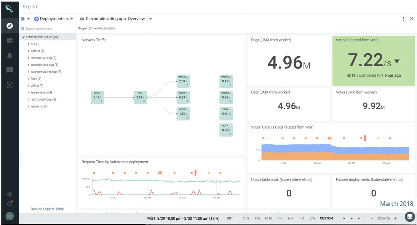
Task: Skip forward in the time navigator
Action: point(359,219)
